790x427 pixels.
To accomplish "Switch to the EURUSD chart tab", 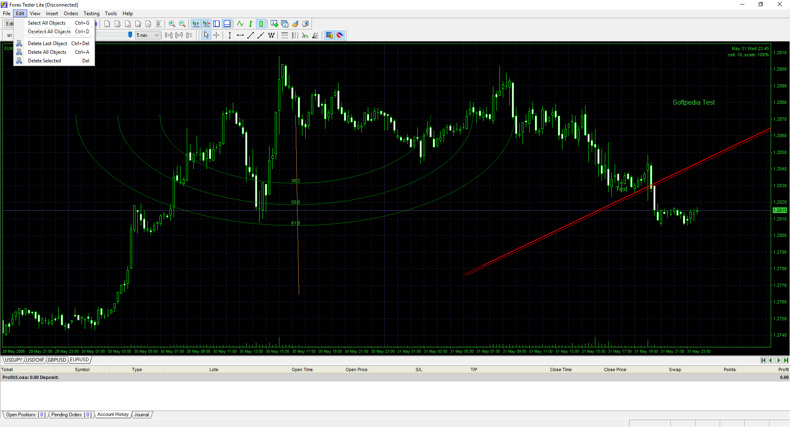I will [x=79, y=360].
